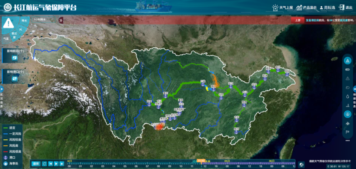Open the 影响港口 affected ports count panel

(x=15, y=76)
